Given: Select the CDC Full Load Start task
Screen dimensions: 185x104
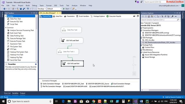Looking at the screenshot, I should pos(71,40).
